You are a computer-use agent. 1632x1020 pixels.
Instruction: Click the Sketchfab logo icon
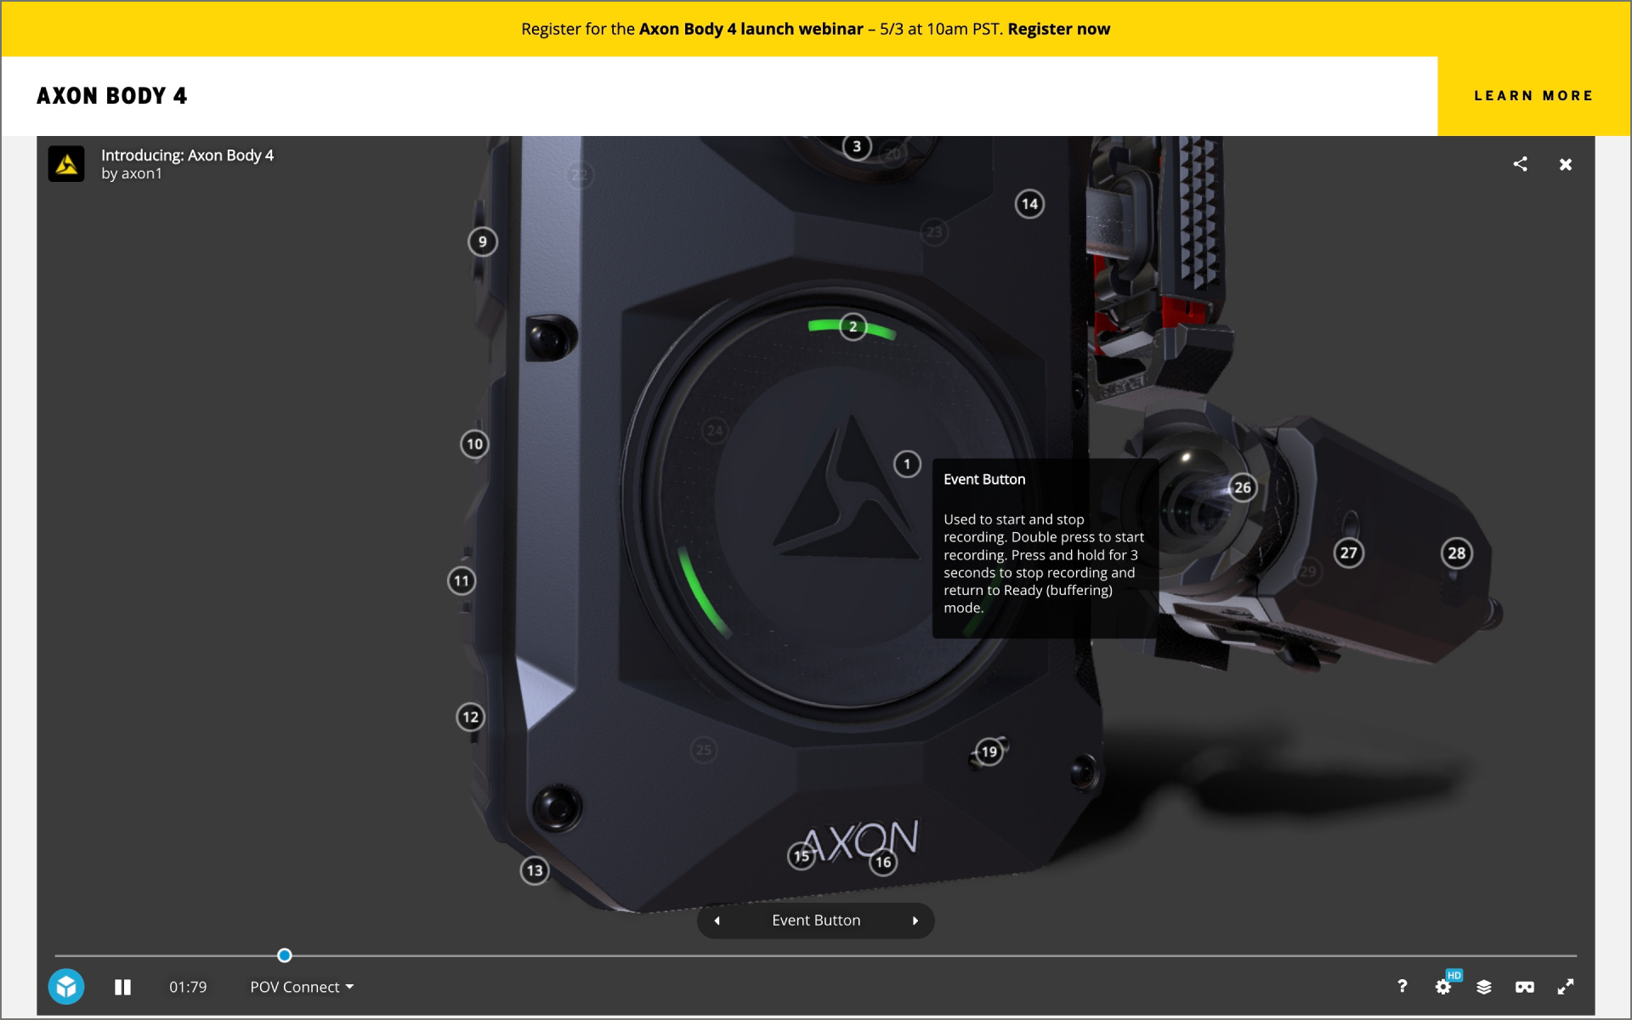pos(66,986)
